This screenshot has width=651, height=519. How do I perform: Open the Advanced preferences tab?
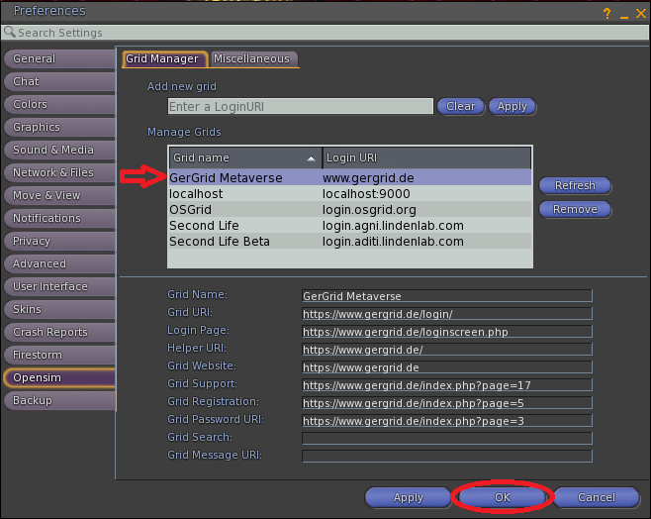(x=59, y=263)
